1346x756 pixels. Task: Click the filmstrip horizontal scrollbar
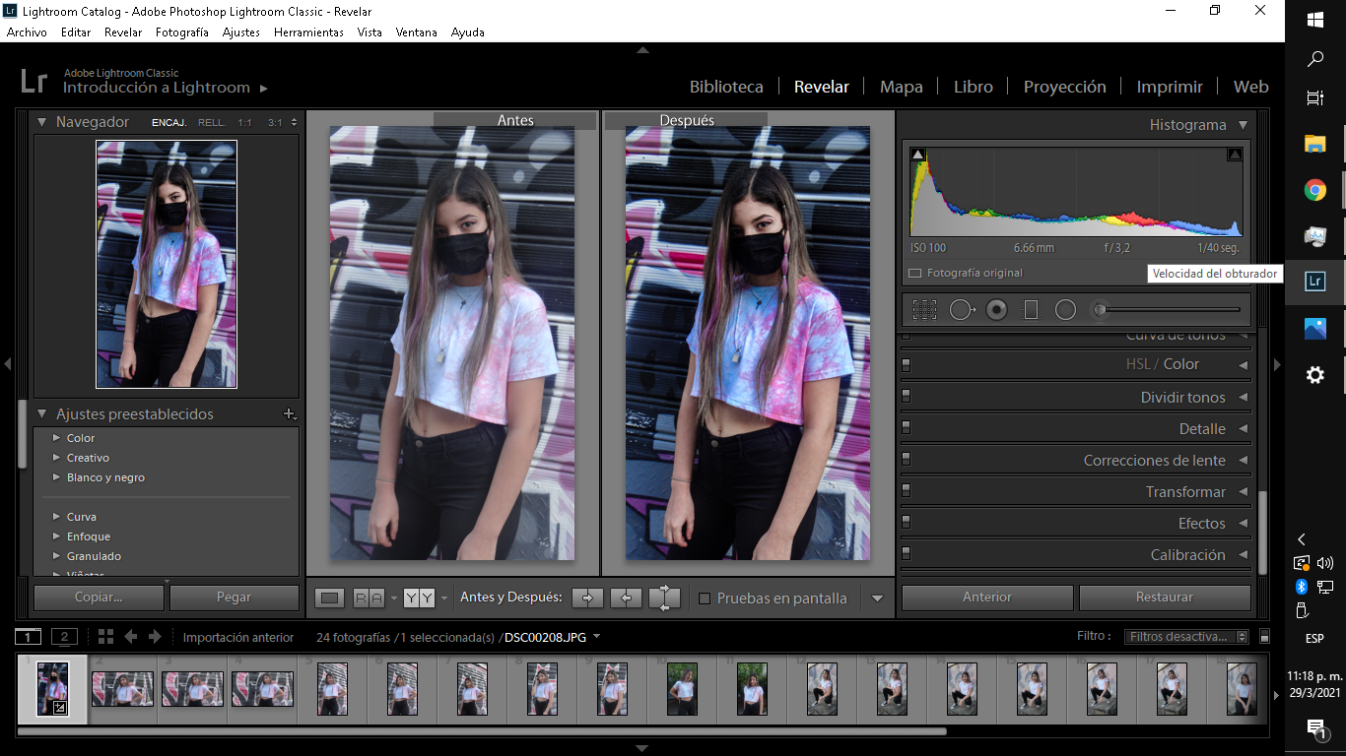(x=482, y=731)
